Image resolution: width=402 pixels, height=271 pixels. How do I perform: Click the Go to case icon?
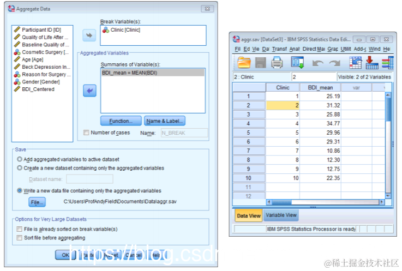click(355, 63)
